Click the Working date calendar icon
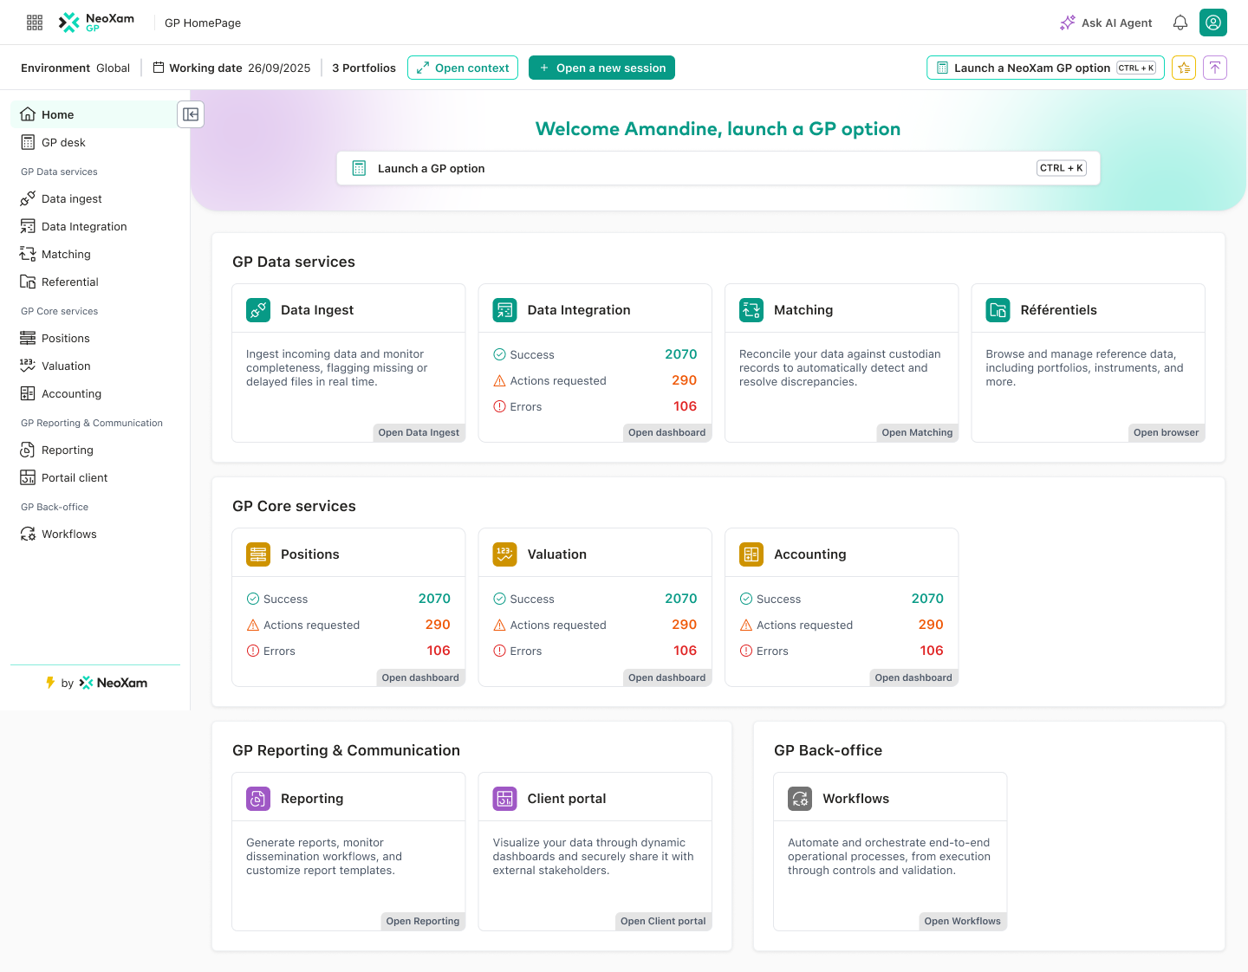The height and width of the screenshot is (972, 1248). coord(159,68)
